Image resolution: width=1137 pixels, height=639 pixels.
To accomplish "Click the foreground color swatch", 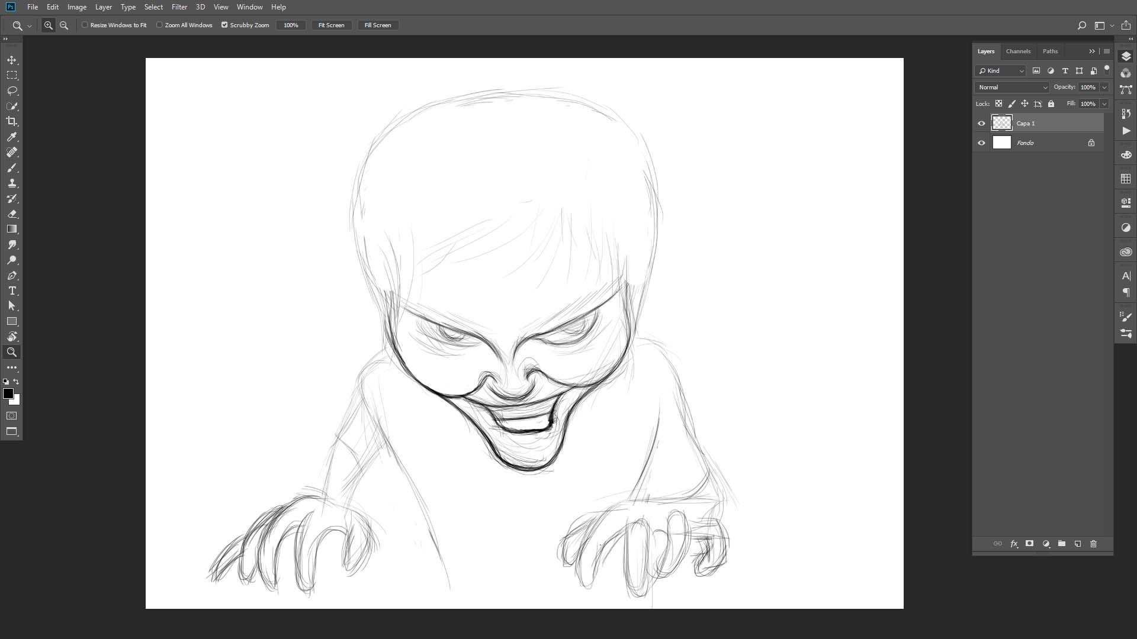I will coord(8,393).
